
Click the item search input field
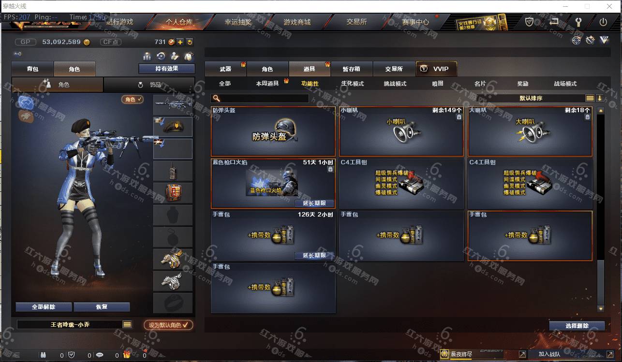click(260, 98)
